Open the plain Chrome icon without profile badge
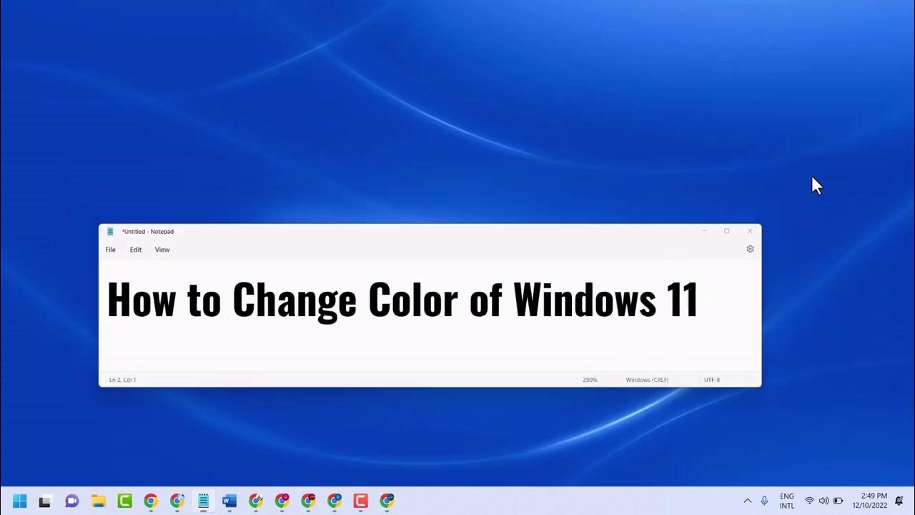915x515 pixels. click(x=150, y=501)
